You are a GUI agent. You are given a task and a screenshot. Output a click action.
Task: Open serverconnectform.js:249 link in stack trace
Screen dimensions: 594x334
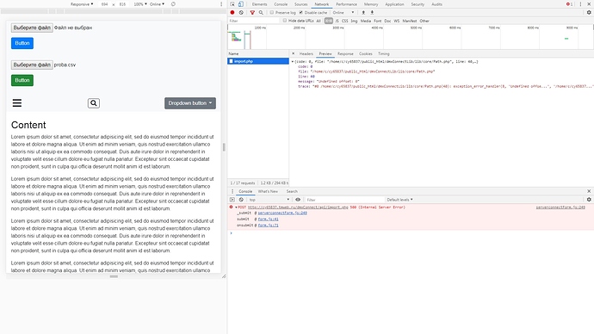tap(282, 213)
